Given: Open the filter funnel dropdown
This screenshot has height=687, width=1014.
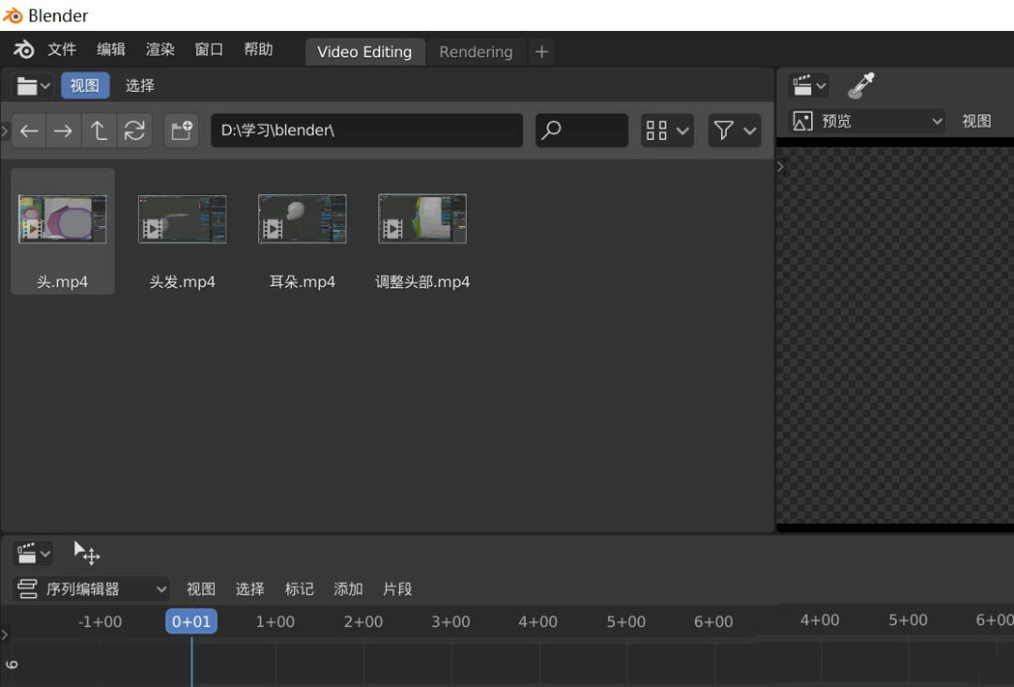Looking at the screenshot, I should (734, 130).
